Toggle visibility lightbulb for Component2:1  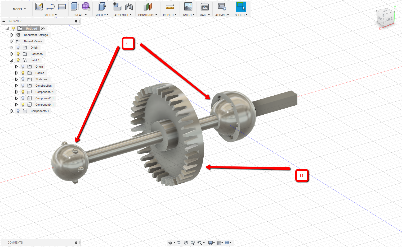pyautogui.click(x=23, y=92)
